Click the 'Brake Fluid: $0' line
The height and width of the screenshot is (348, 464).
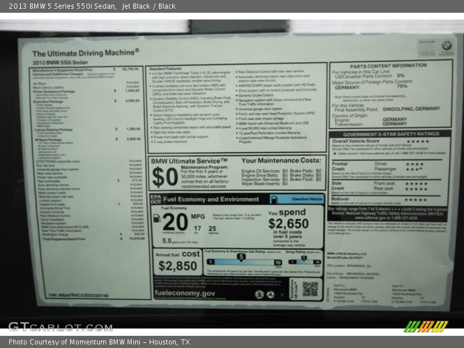(x=306, y=179)
